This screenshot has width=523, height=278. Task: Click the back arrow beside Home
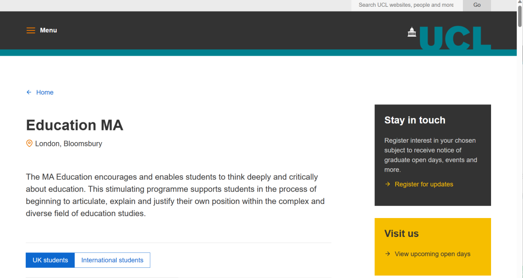coord(29,92)
